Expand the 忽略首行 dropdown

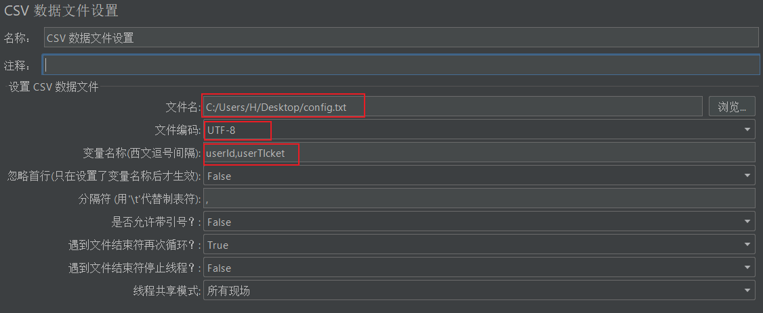(x=747, y=176)
